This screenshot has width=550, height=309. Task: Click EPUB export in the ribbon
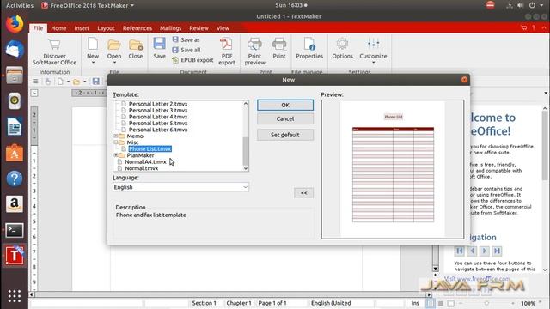tap(192, 60)
